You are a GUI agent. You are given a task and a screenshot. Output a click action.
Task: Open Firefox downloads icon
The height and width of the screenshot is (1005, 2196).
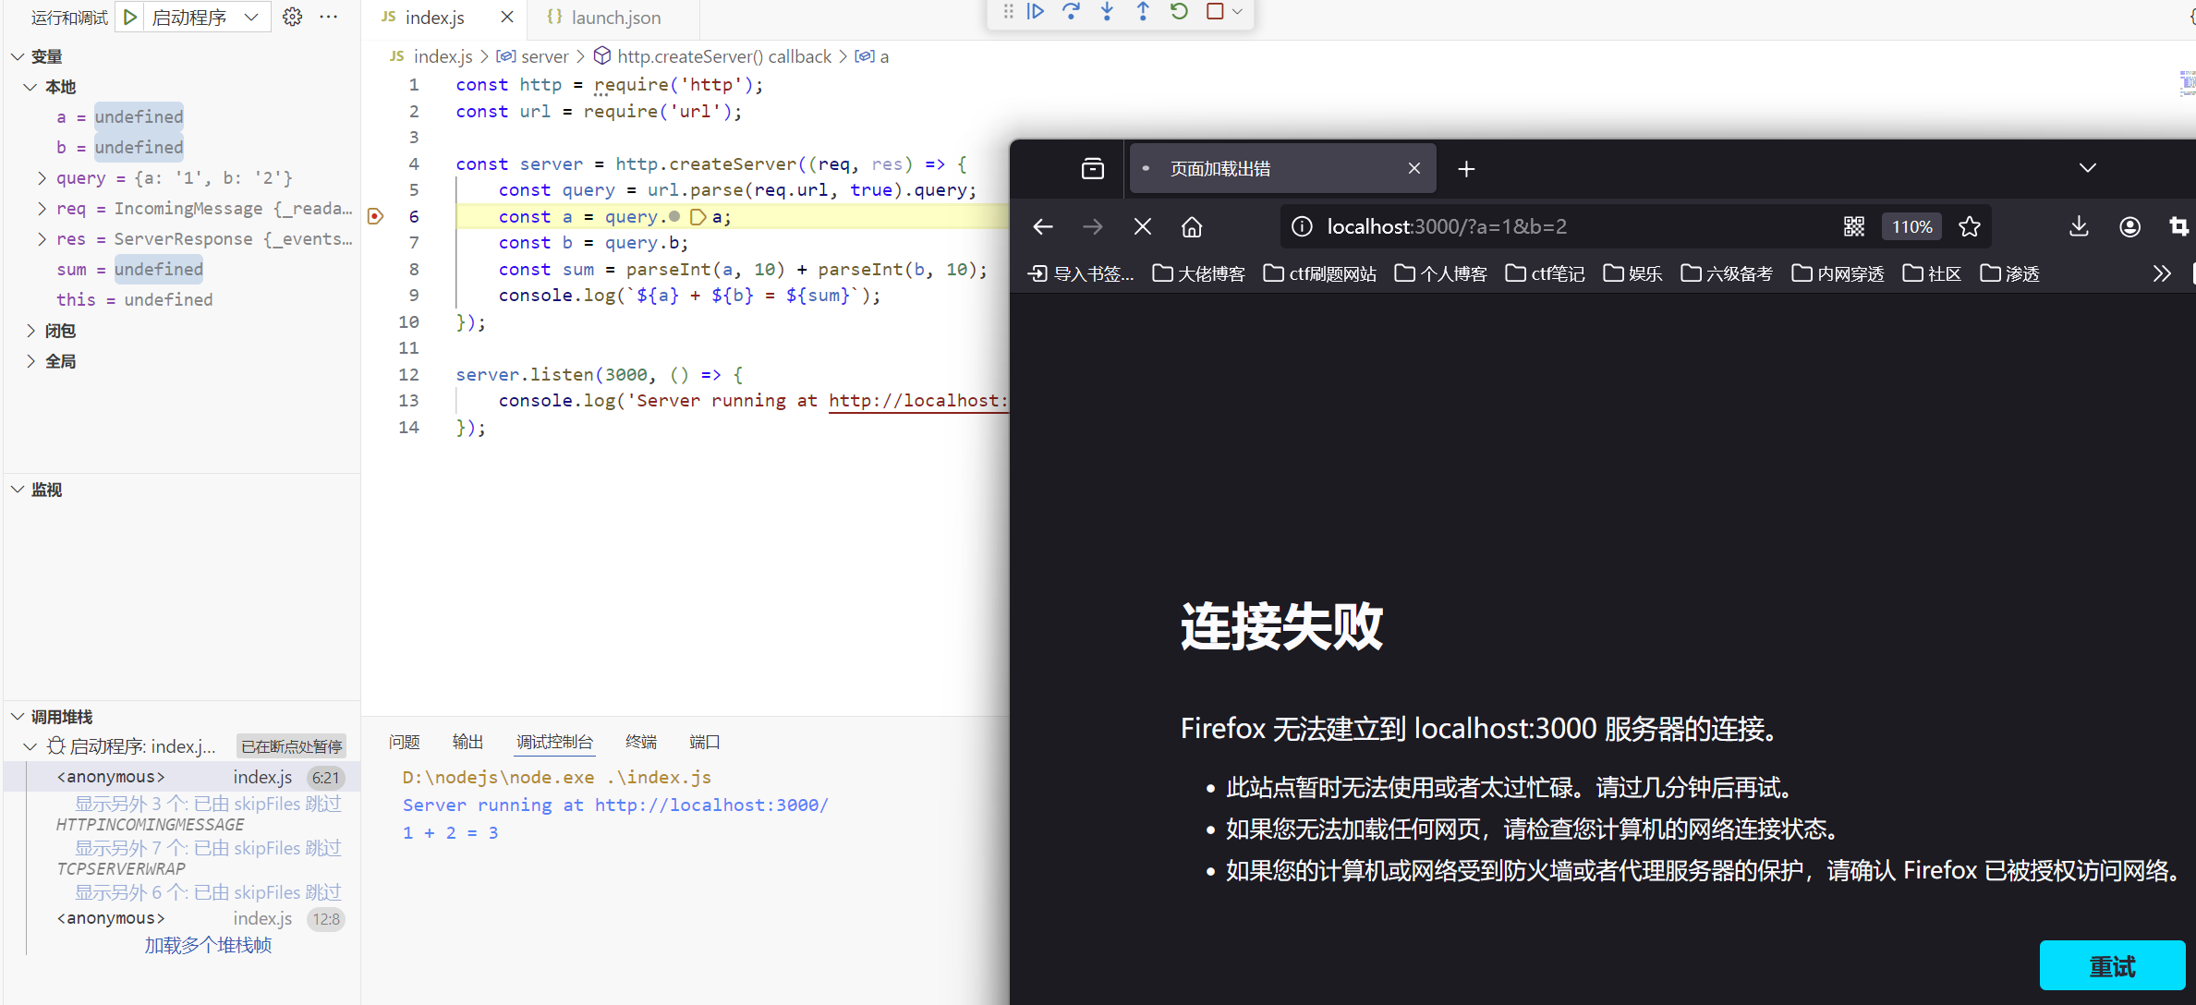(x=2079, y=226)
